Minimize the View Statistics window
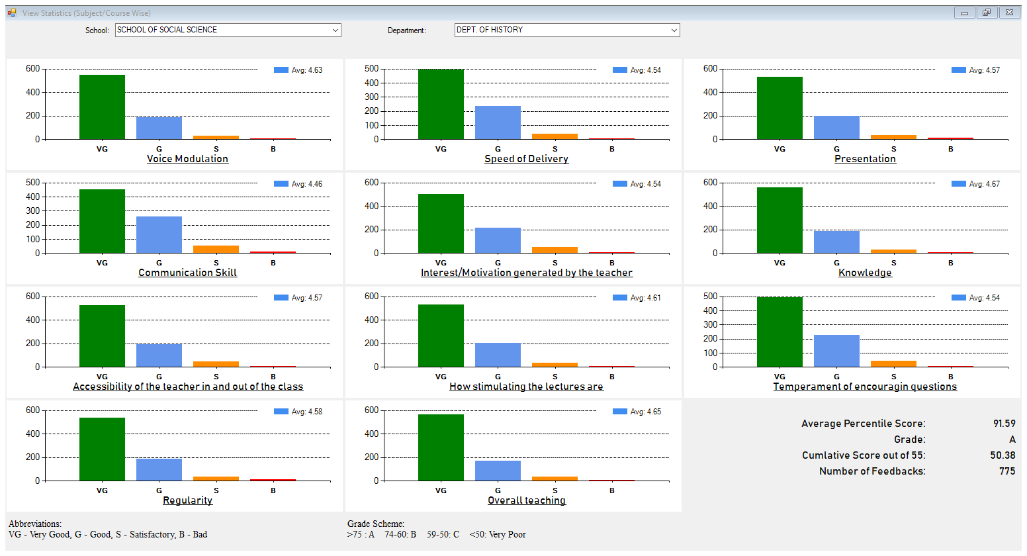 pos(964,13)
